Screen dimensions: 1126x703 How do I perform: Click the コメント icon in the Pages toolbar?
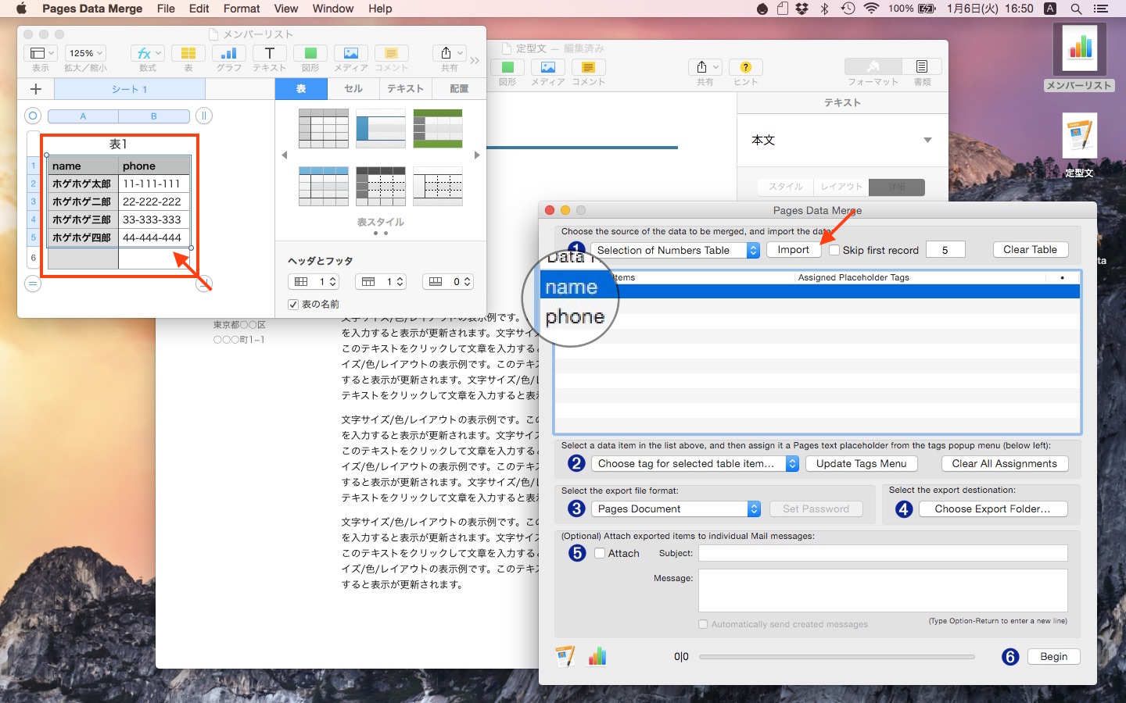click(589, 67)
